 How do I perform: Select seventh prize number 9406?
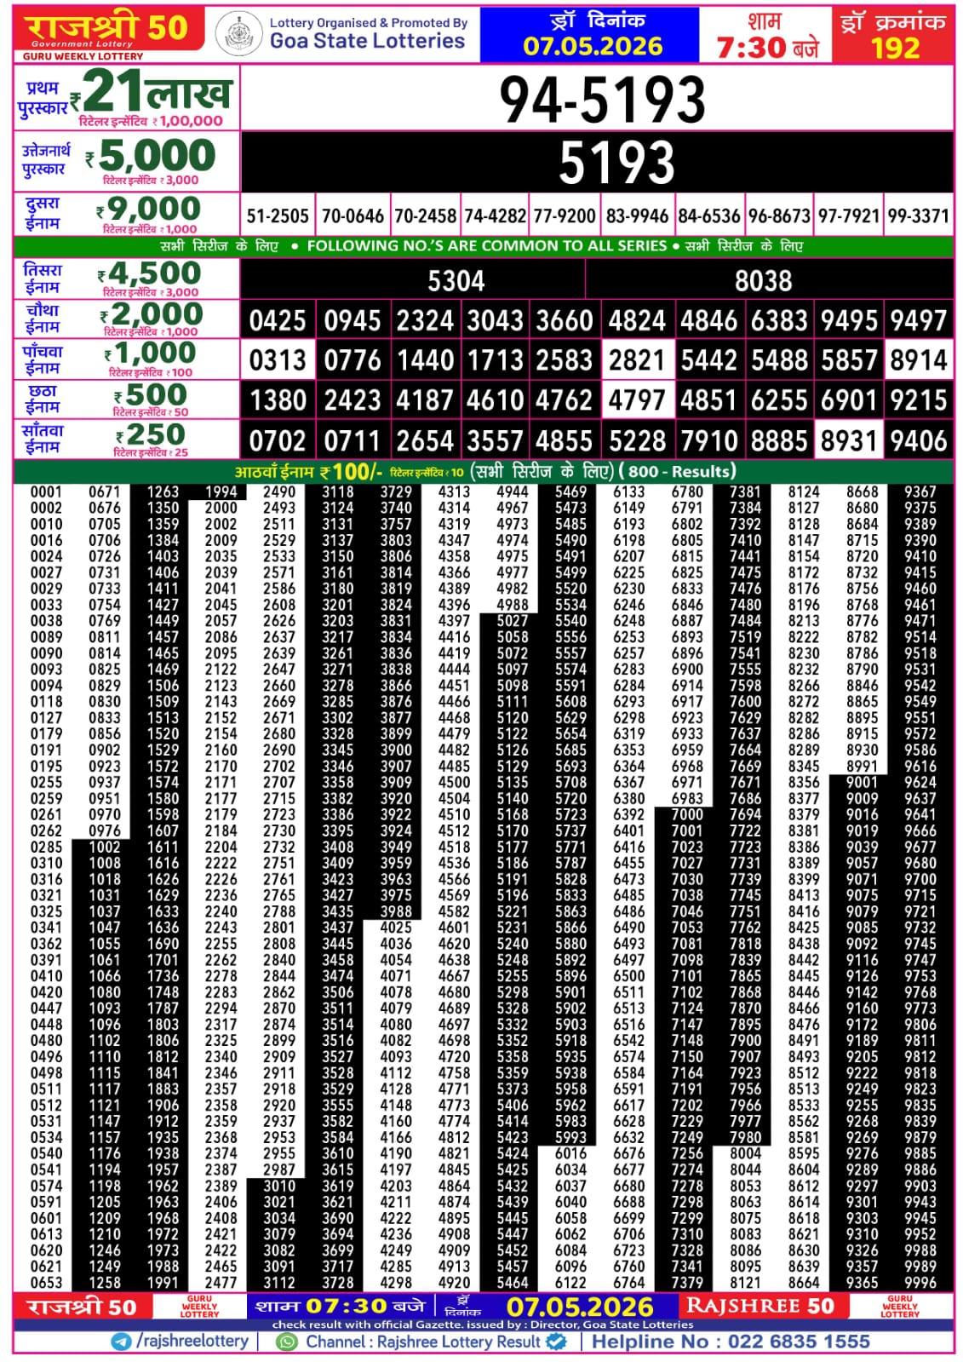[x=918, y=441]
